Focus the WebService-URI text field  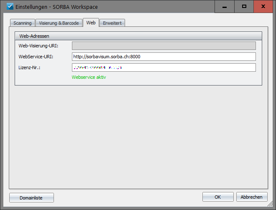click(164, 57)
